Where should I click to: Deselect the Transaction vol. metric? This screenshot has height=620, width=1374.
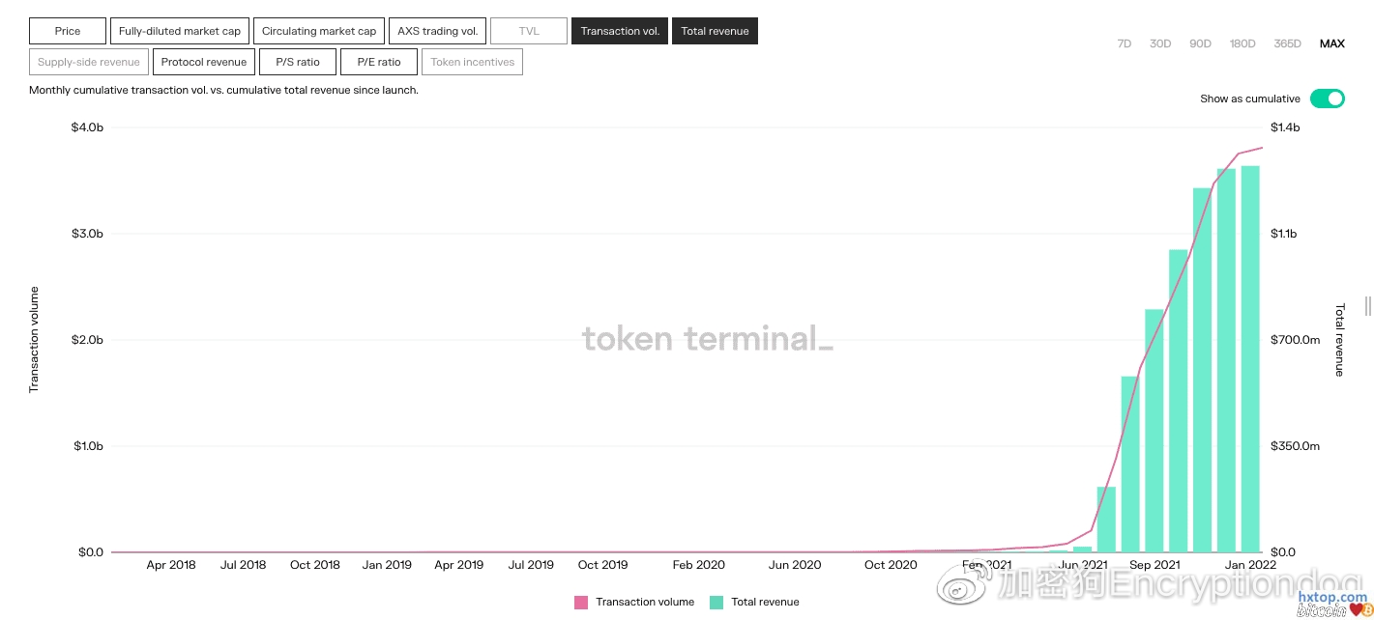point(620,31)
